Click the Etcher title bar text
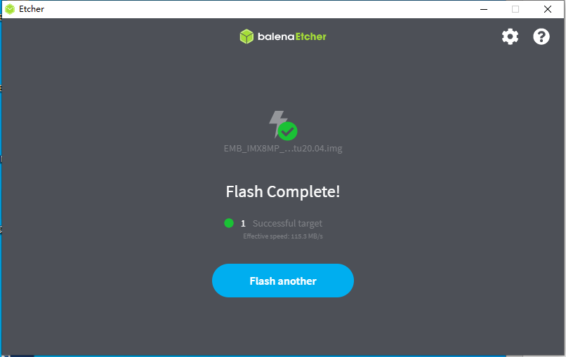The width and height of the screenshot is (566, 357). point(32,9)
